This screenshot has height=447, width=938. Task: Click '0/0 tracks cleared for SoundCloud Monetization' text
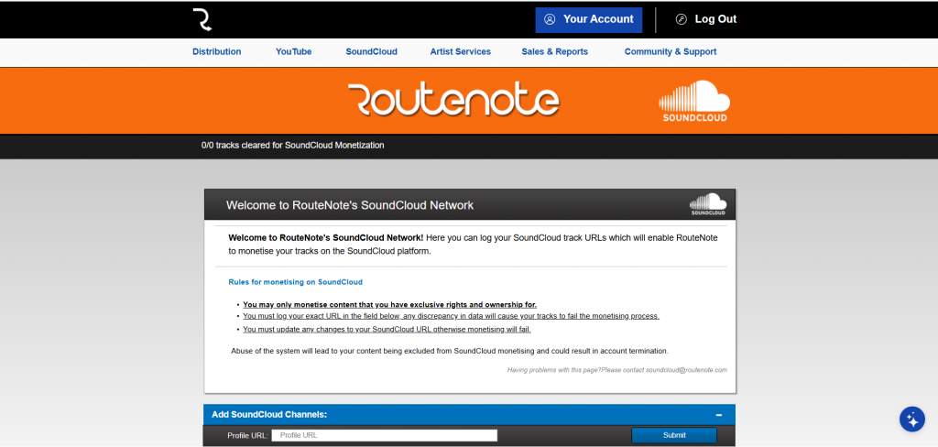[x=293, y=146]
